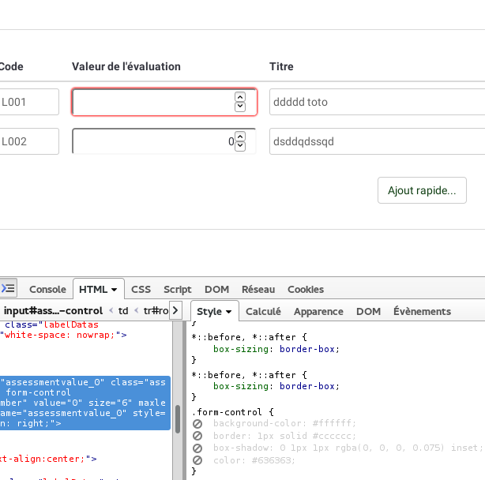This screenshot has height=480, width=485.
Task: Click the Ajout rapide... button
Action: click(x=422, y=190)
